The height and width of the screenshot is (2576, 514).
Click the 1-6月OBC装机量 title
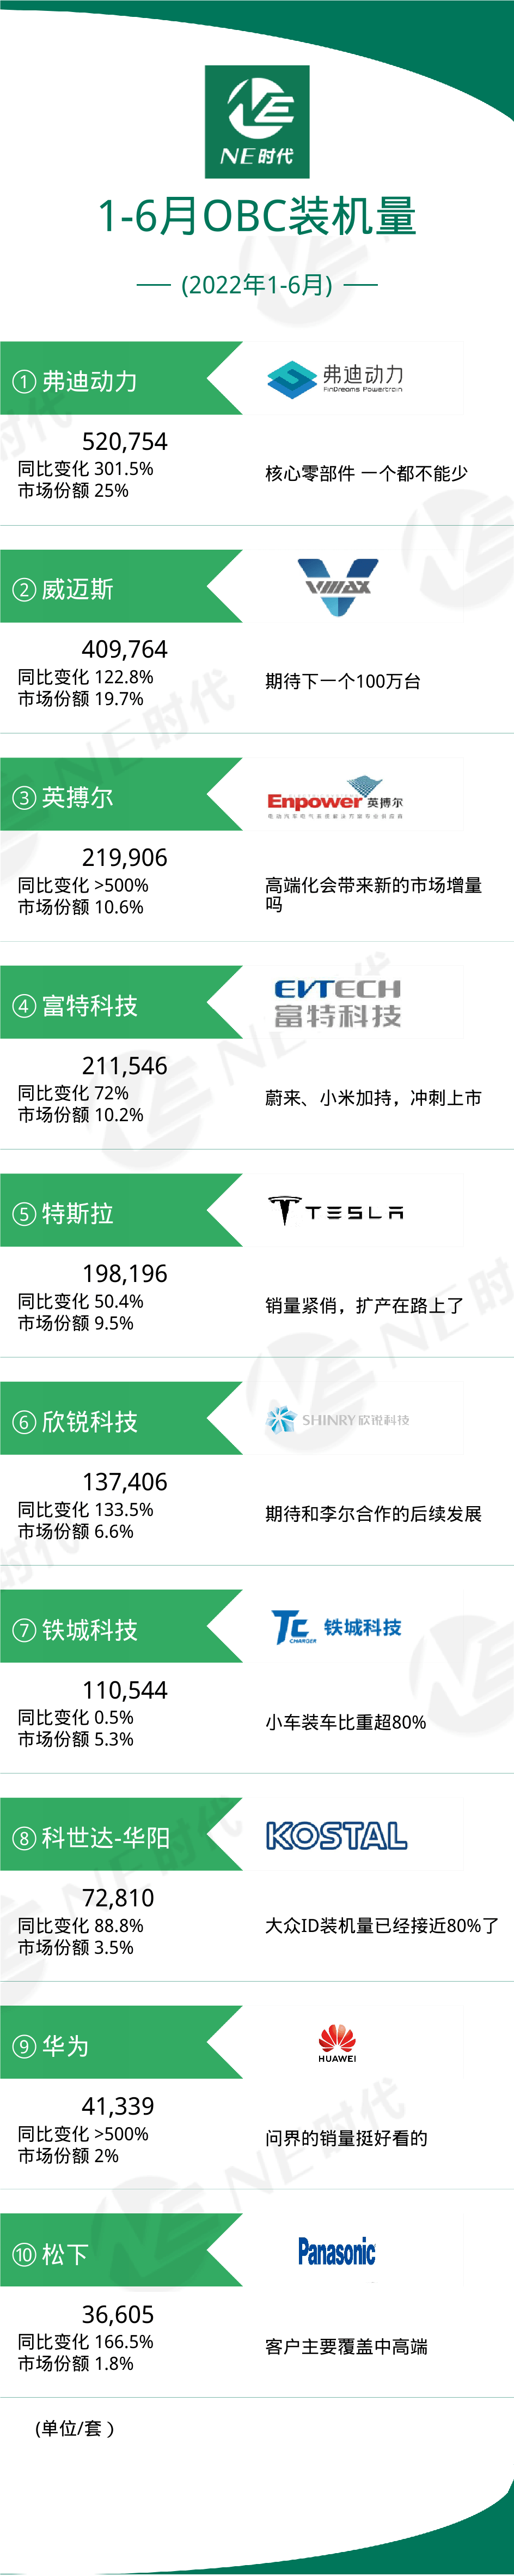click(x=256, y=217)
